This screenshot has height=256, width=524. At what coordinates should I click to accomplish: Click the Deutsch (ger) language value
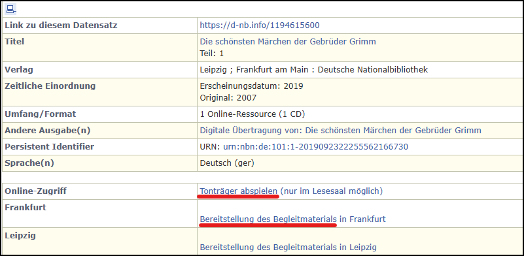[x=227, y=163]
